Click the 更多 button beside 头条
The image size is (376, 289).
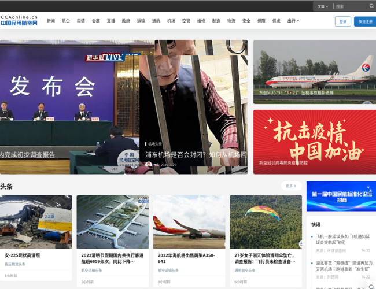(291, 186)
